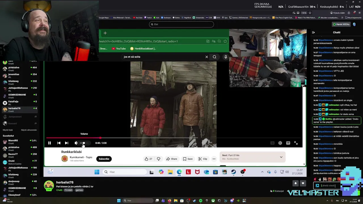
Task: Open the Streamlabs bookmark
Action: (198, 18)
